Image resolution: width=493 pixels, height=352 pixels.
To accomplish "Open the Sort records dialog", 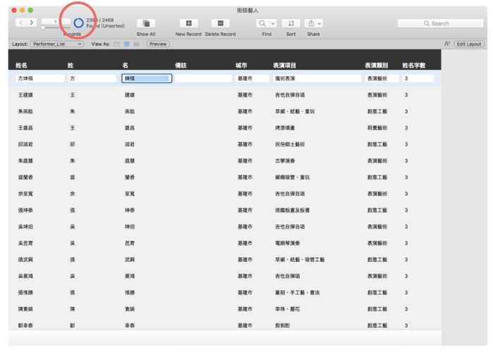I will point(291,23).
